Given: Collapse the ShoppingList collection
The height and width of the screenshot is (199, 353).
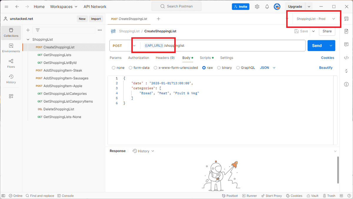Looking at the screenshot, I should 28,39.
